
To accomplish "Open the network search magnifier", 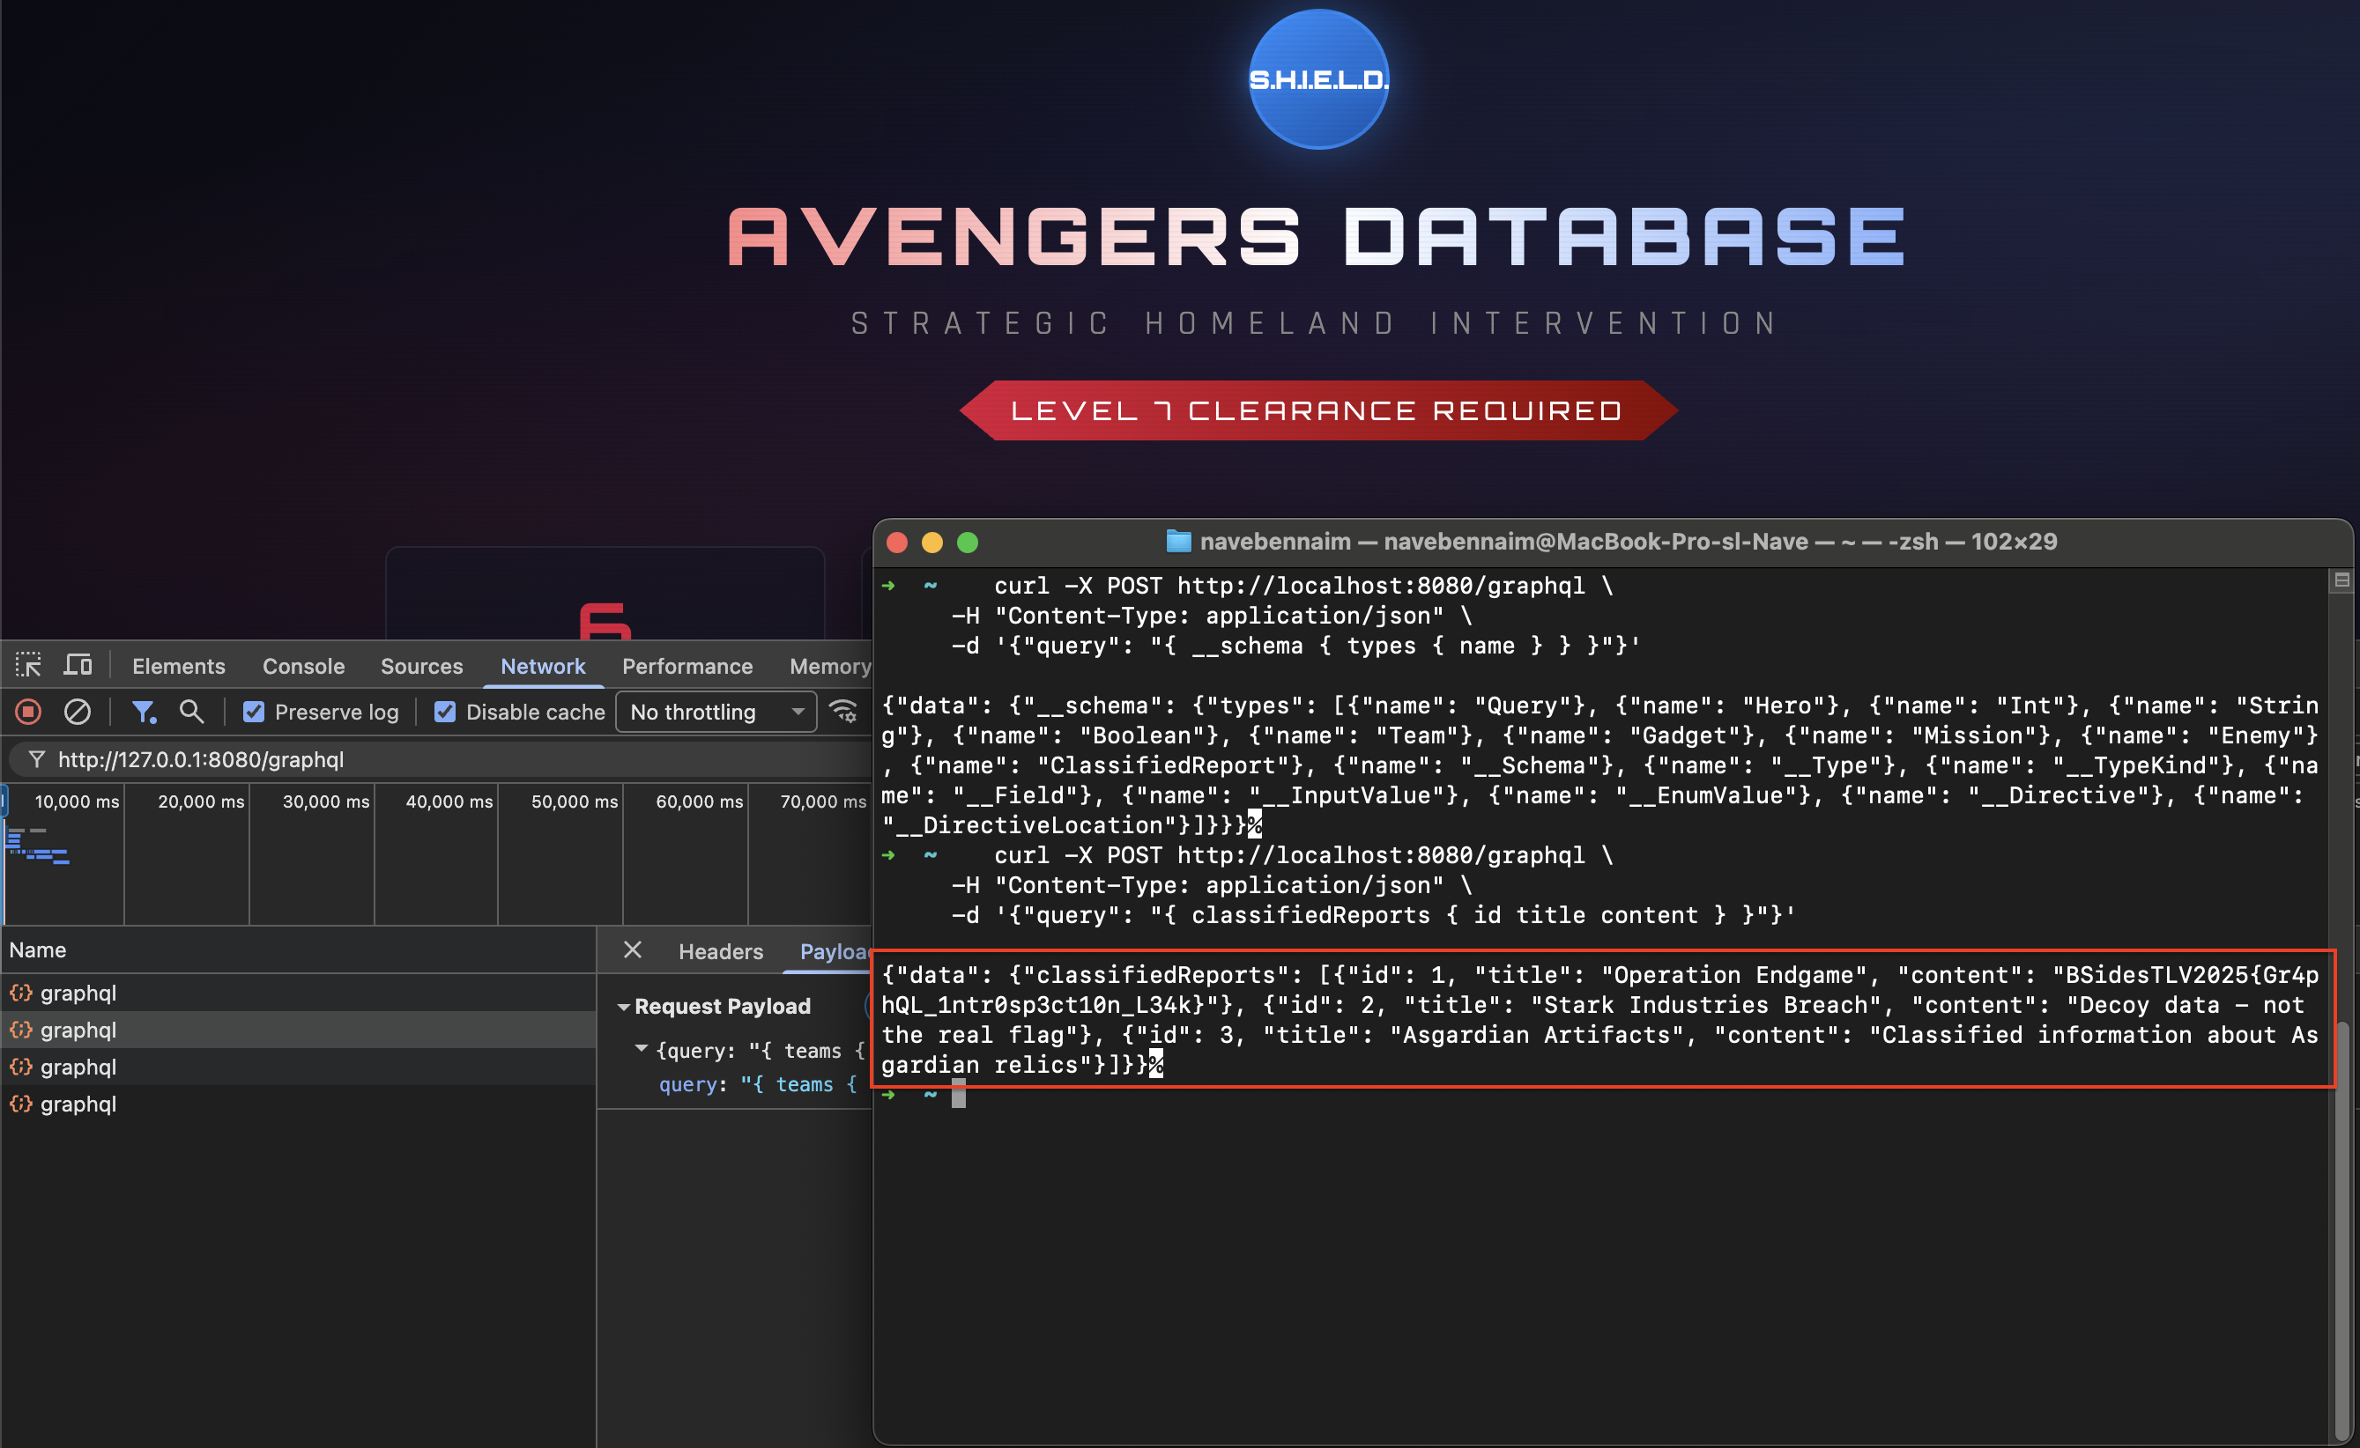I will (191, 712).
